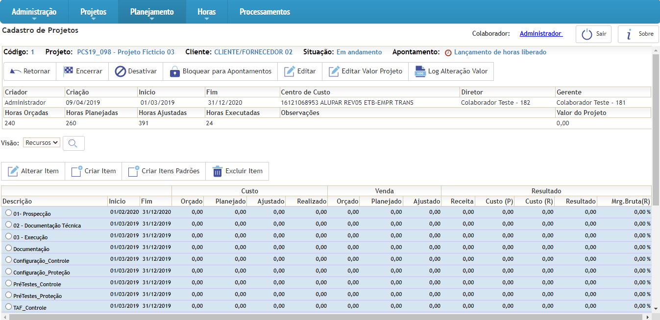Click the horizontal scrollbar at the bottom
The image size is (660, 320).
click(x=323, y=317)
